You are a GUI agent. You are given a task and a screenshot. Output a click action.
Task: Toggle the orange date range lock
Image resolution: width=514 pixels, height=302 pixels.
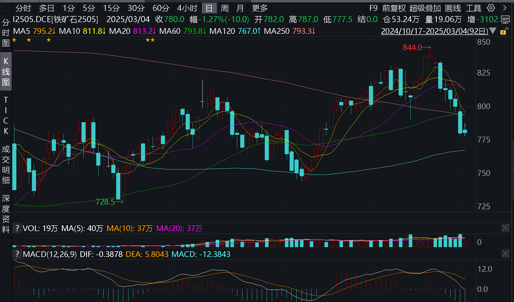coord(504,31)
